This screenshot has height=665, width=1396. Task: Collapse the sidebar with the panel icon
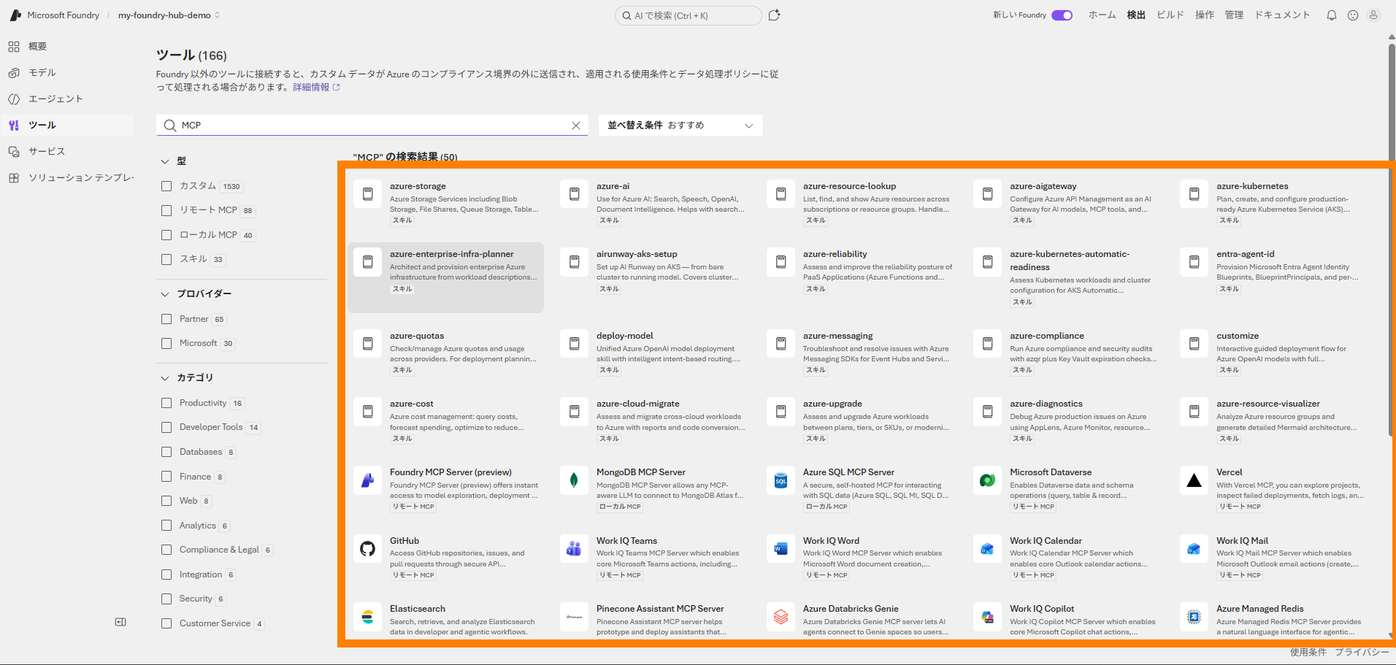[120, 622]
